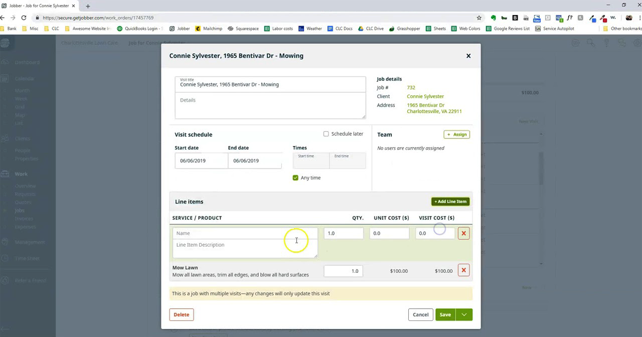Open the End date picker field

coord(255,160)
